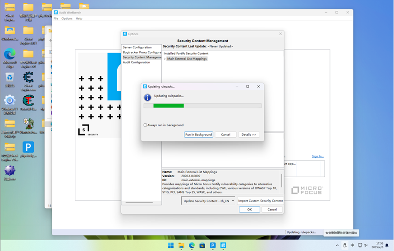394x251 pixels.
Task: Open the File menu in Audit Workbench
Action: (56, 18)
